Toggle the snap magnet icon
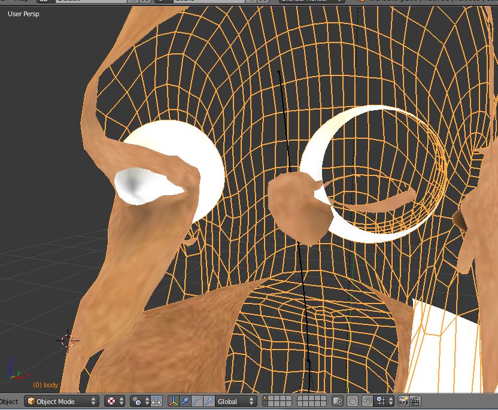 pos(367,402)
